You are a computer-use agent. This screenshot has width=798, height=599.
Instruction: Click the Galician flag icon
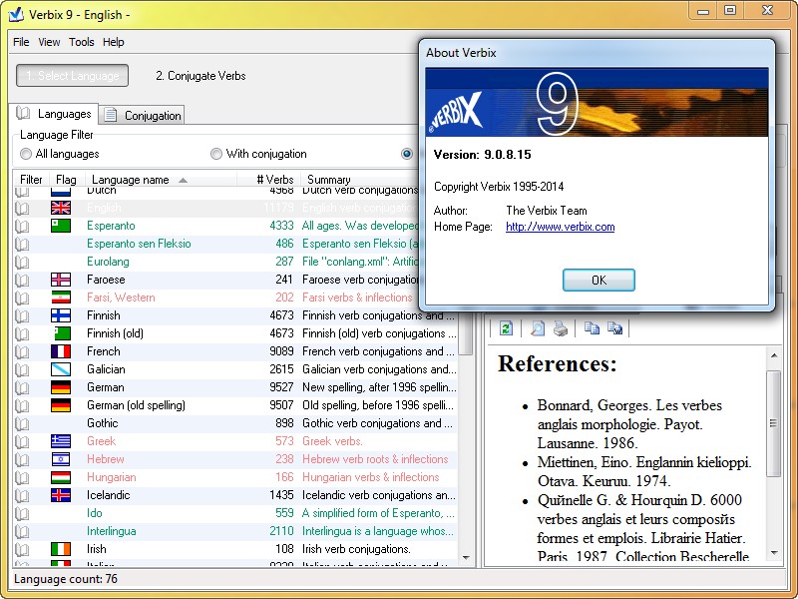(x=61, y=369)
